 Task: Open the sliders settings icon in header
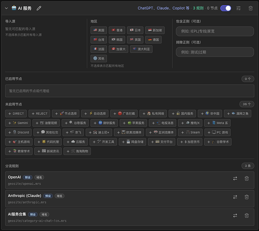coord(238,8)
